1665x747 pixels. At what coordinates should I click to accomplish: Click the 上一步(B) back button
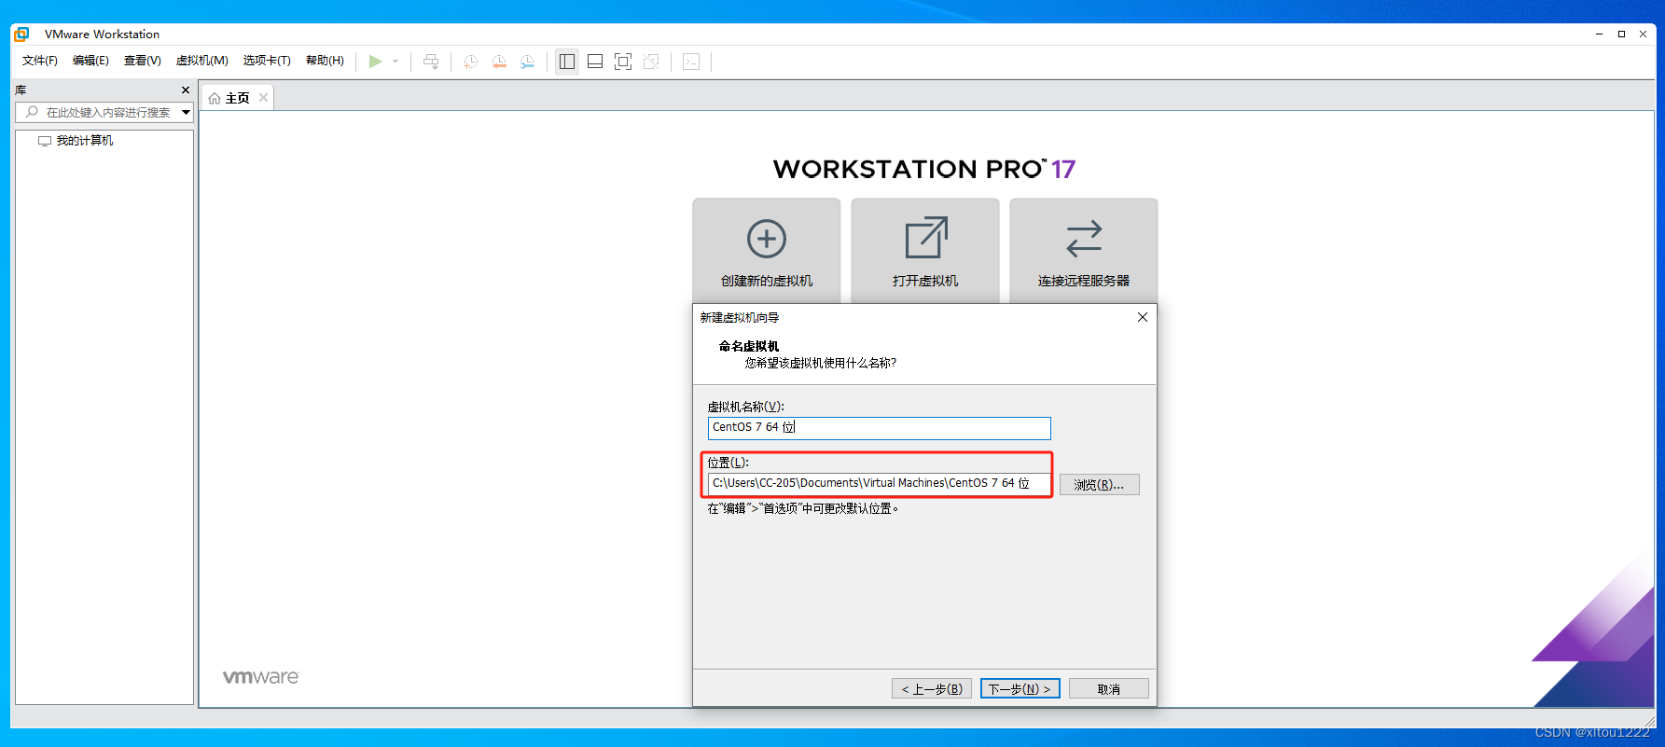coord(932,689)
